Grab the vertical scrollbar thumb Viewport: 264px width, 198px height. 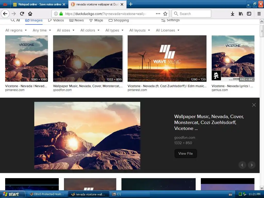[x=262, y=31]
